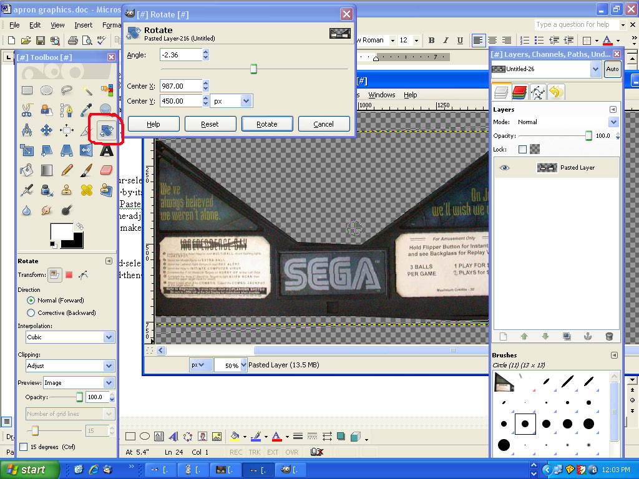
Task: Select the Rotate tool in the toolbox
Action: tap(105, 131)
